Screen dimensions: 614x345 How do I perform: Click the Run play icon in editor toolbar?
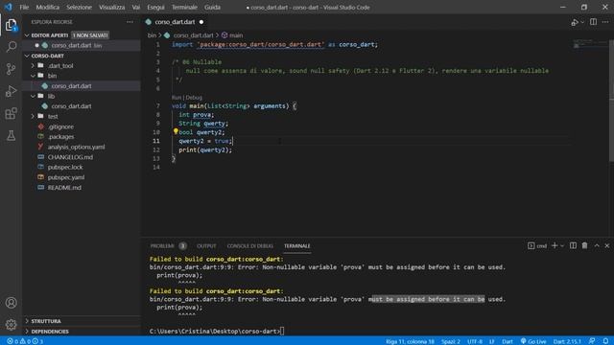point(575,22)
